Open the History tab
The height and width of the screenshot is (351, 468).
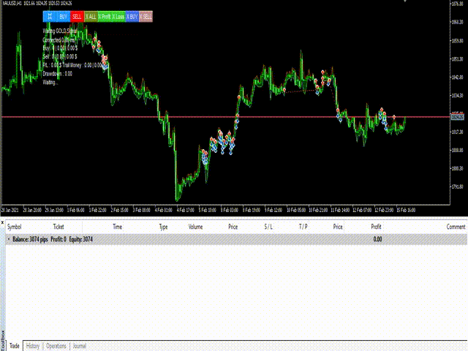click(x=33, y=346)
